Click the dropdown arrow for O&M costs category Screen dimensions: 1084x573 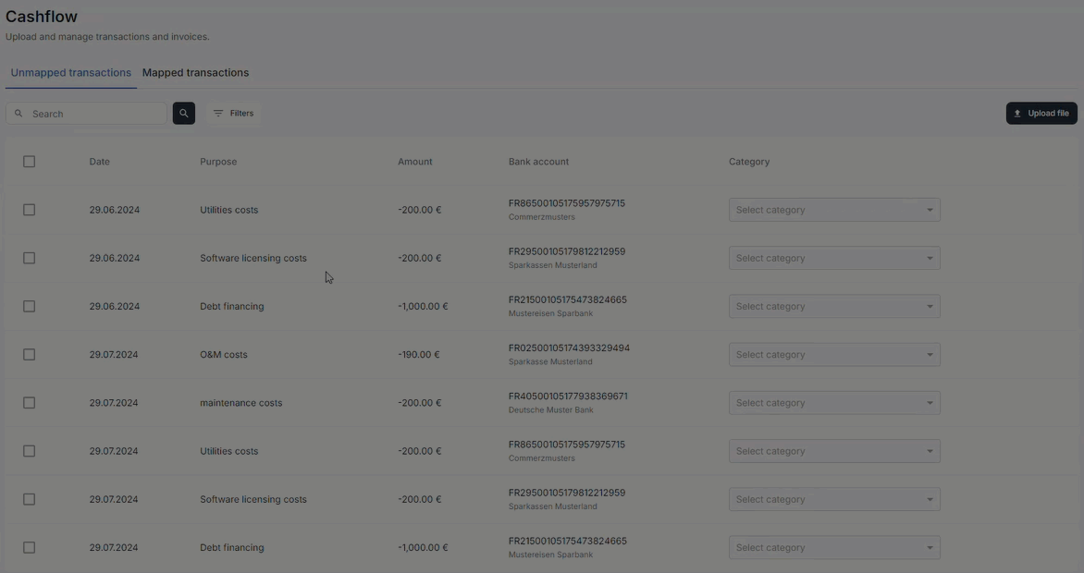tap(930, 354)
